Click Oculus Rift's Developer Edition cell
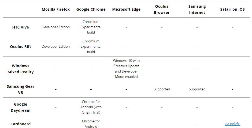The height and width of the screenshot is (128, 252). click(56, 46)
